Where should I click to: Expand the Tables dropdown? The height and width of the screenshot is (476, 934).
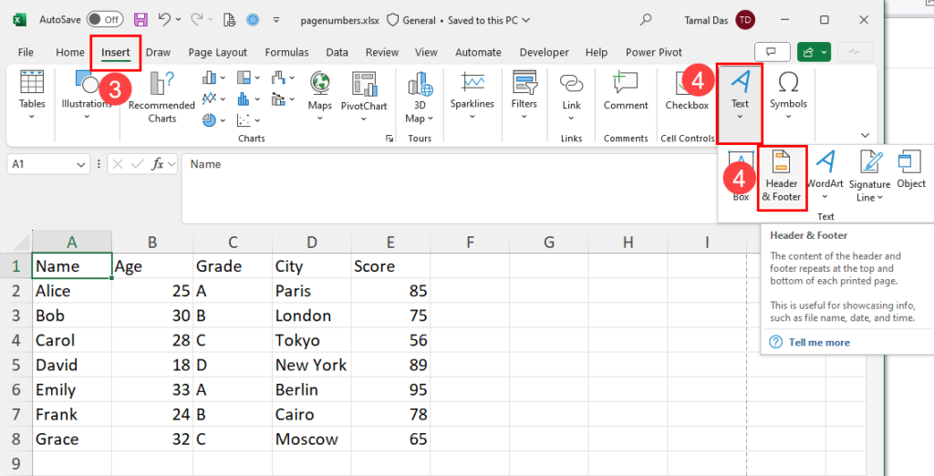pos(32,118)
